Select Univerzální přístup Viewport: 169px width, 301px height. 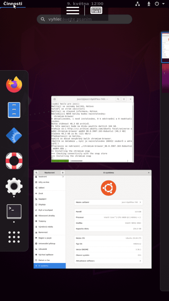(x=50, y=243)
